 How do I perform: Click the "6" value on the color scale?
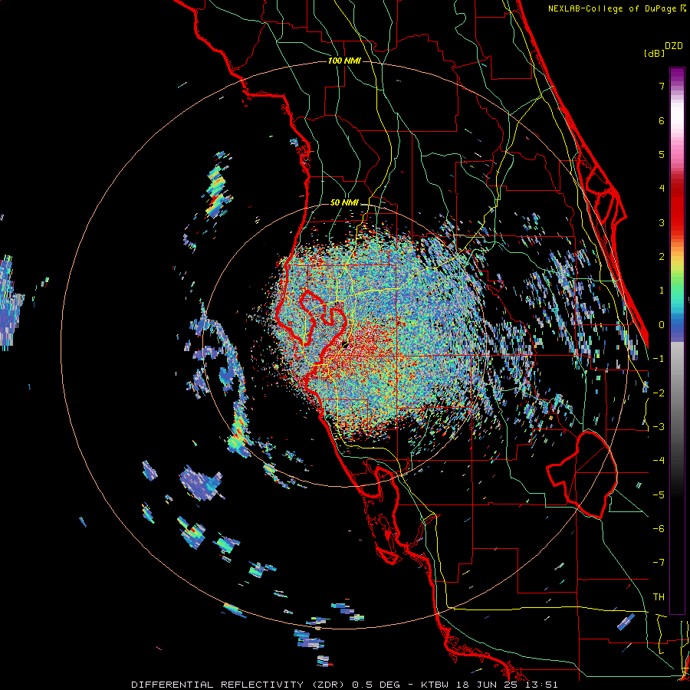pyautogui.click(x=662, y=120)
